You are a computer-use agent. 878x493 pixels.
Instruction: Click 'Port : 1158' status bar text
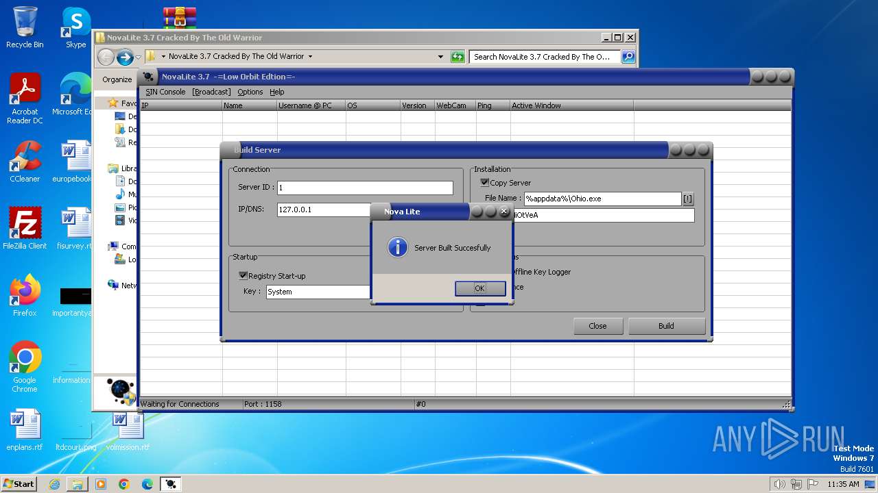pyautogui.click(x=263, y=404)
